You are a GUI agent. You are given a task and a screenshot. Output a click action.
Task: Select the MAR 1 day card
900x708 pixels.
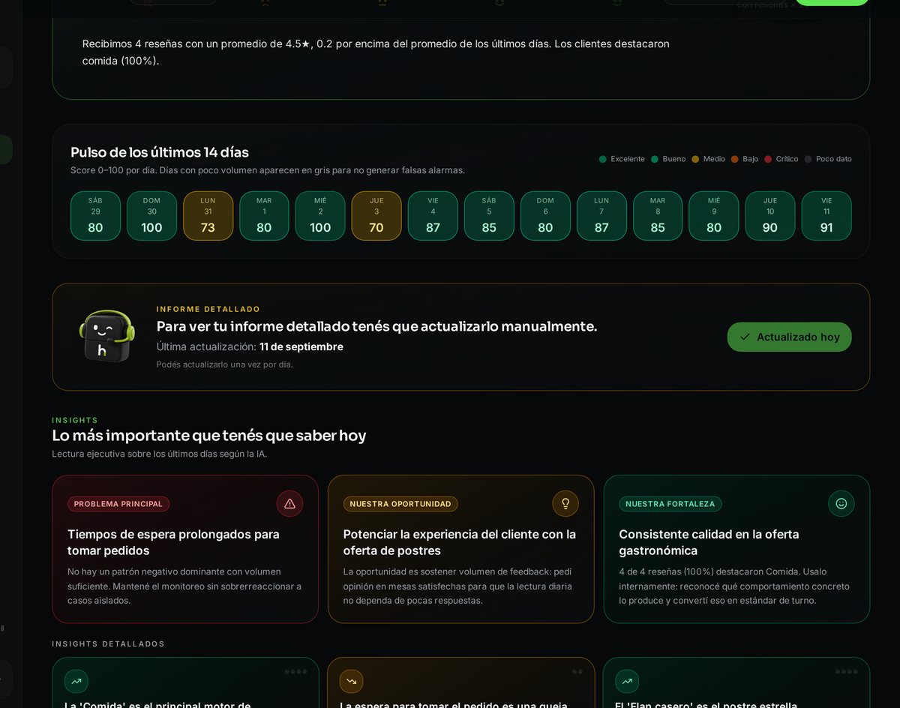pos(264,216)
